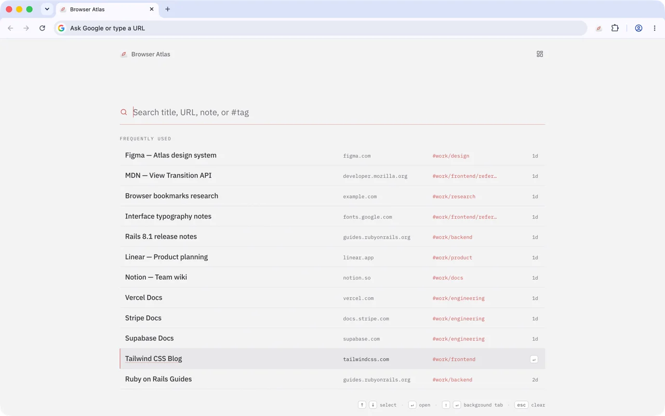Click the #work/frontend tag on Tailwind row

[454, 359]
